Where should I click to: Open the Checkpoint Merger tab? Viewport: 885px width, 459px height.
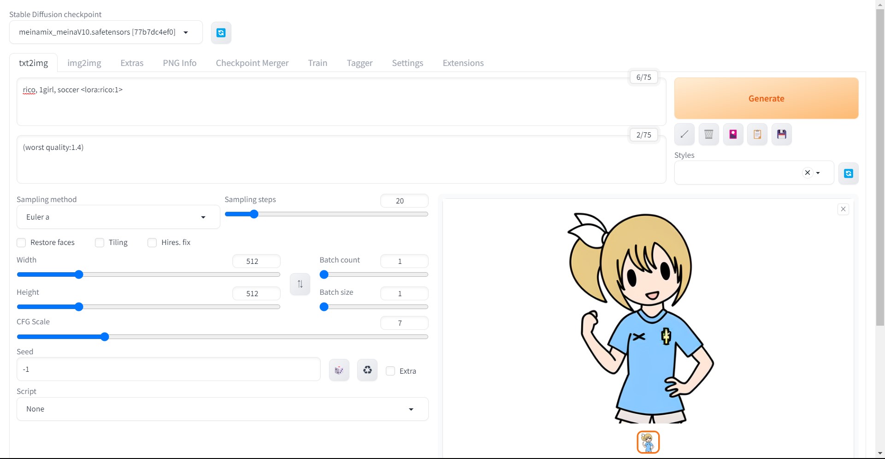252,63
